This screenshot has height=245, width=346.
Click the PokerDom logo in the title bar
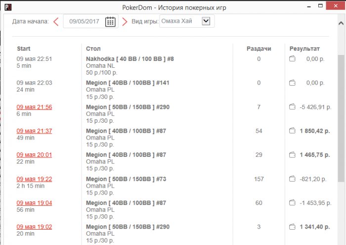[x=8, y=7]
